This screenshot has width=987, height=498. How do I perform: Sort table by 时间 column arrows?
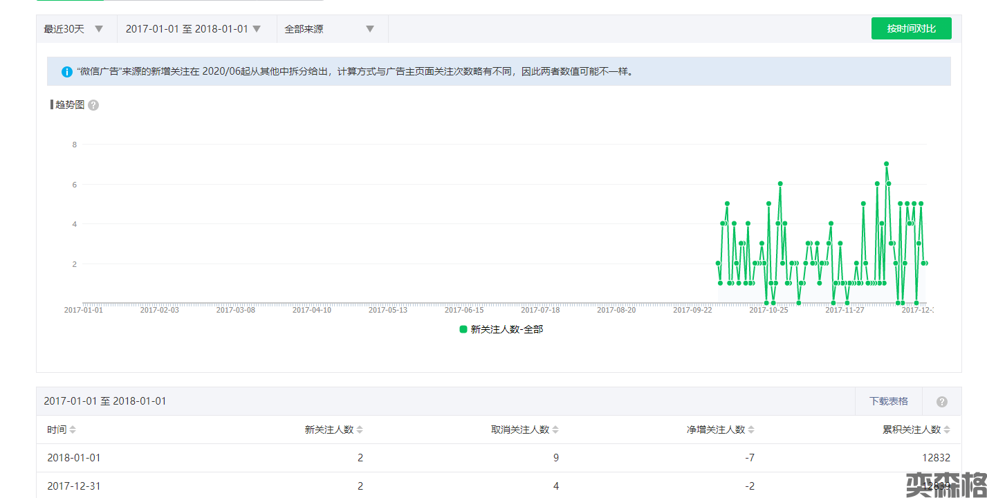click(73, 430)
